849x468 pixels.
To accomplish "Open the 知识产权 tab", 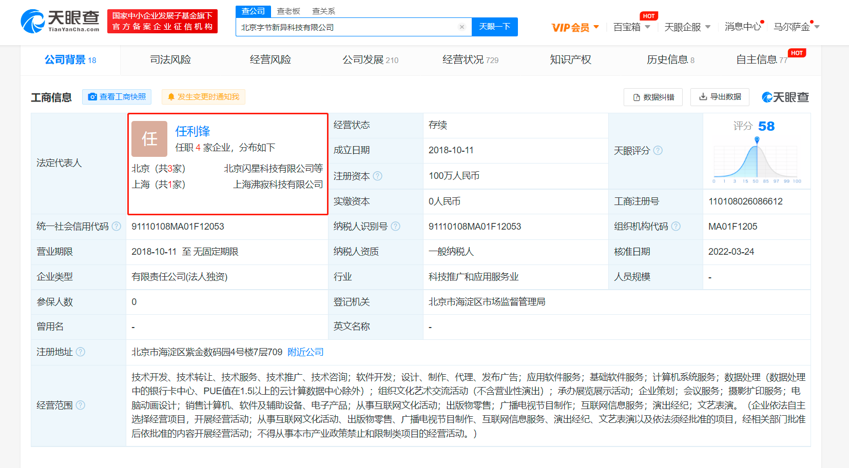I will point(570,60).
